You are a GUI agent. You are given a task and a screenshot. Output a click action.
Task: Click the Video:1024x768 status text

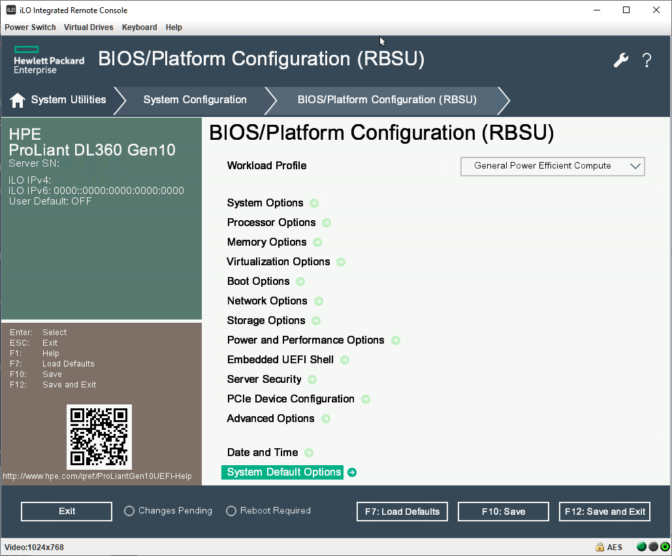34,548
